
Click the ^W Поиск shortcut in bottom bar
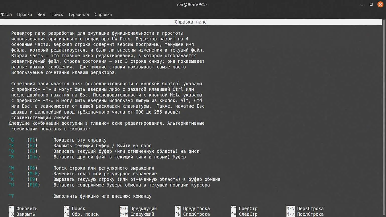[x=75, y=209]
